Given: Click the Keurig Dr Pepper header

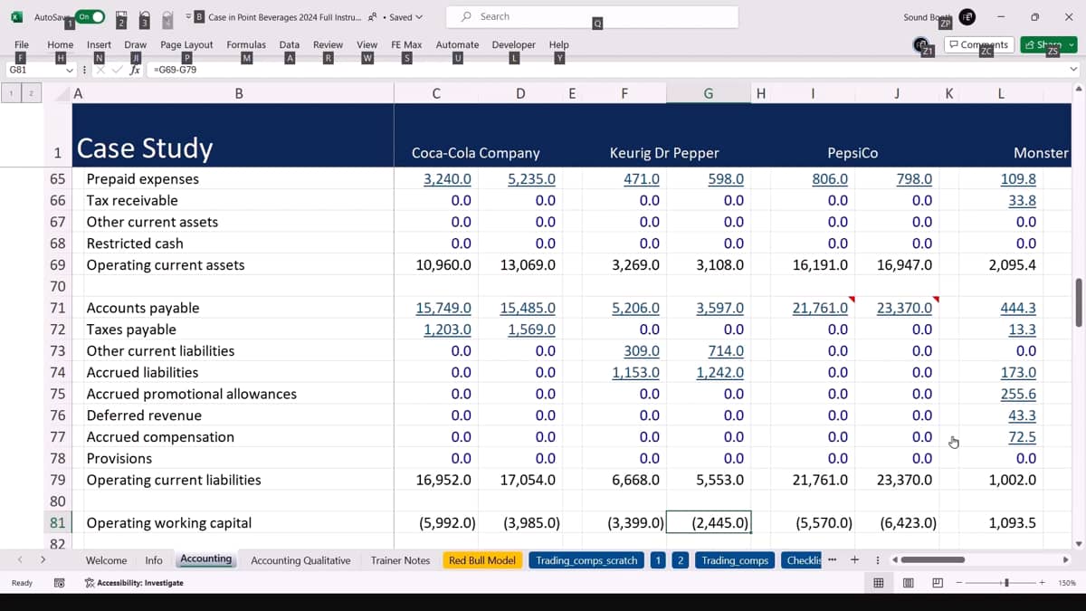Looking at the screenshot, I should click(664, 153).
